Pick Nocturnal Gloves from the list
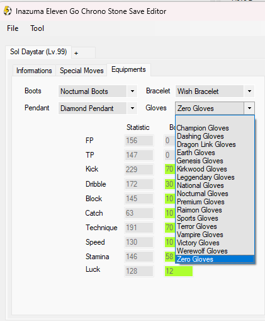Viewport: 265px width, 321px height. pos(215,194)
